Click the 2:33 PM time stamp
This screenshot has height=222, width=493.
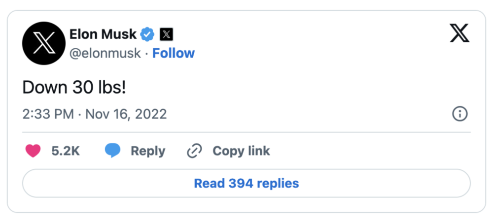tap(48, 114)
